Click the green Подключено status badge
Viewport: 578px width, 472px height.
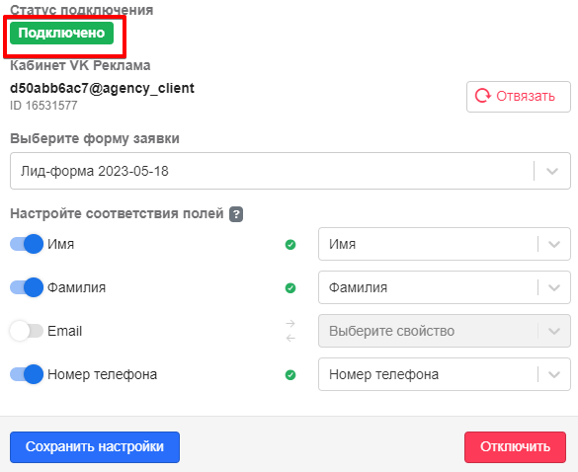pyautogui.click(x=61, y=34)
